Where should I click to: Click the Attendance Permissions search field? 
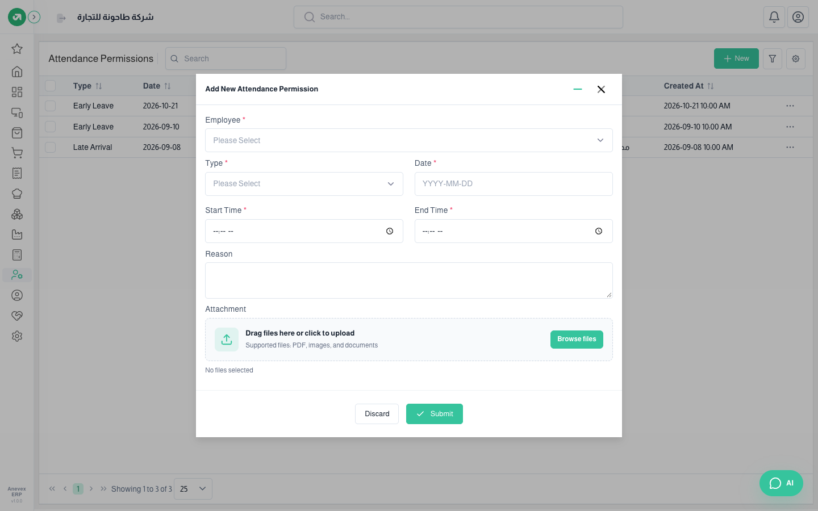226,58
